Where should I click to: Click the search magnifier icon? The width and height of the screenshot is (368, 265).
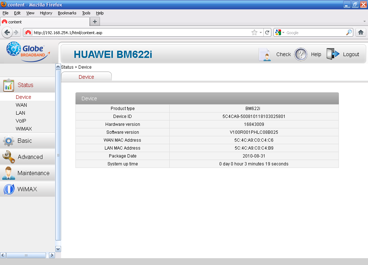349,32
